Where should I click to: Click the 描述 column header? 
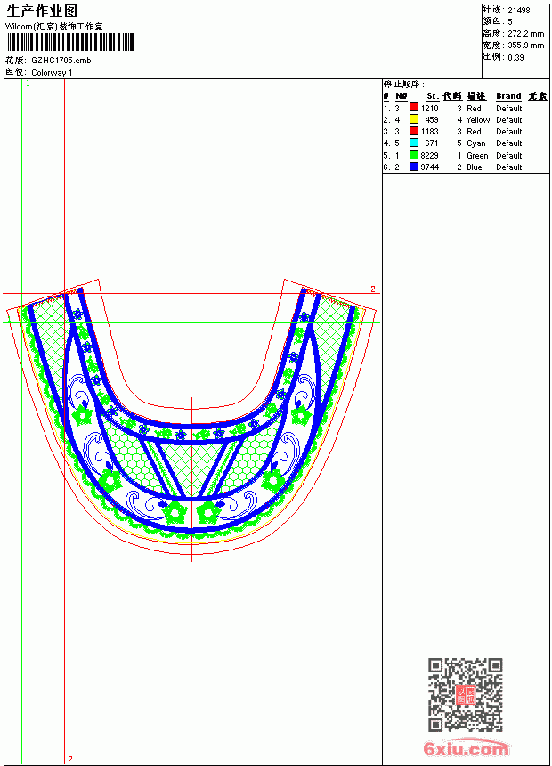[476, 96]
